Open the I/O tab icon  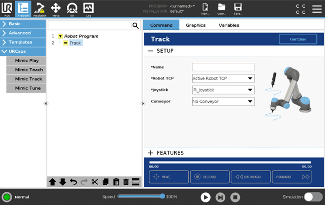[72, 9]
